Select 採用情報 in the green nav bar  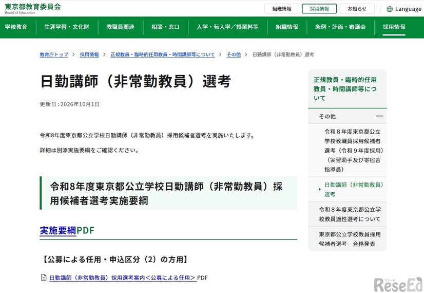tap(394, 27)
